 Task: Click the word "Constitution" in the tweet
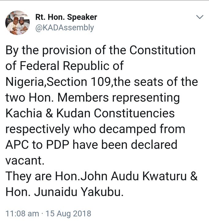[x=161, y=50]
